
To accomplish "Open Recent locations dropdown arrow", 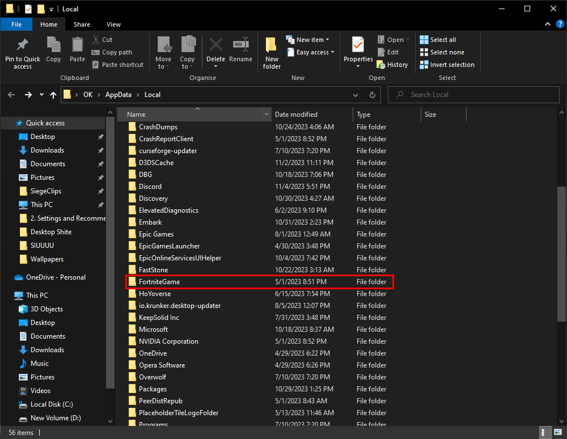I will pos(41,95).
